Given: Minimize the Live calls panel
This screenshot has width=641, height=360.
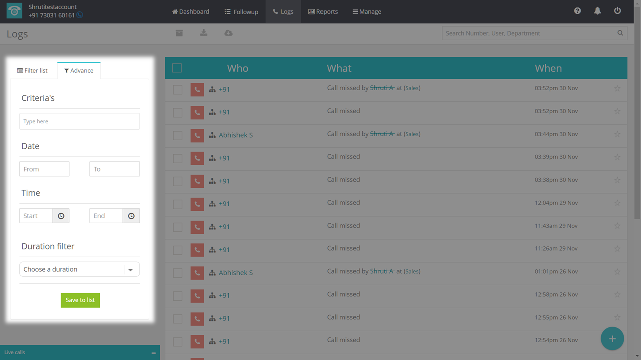Looking at the screenshot, I should click(x=153, y=353).
